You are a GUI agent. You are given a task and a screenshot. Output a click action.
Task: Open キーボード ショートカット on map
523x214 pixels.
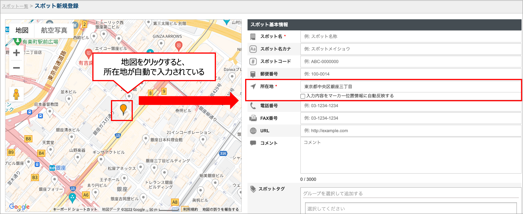[75, 209]
